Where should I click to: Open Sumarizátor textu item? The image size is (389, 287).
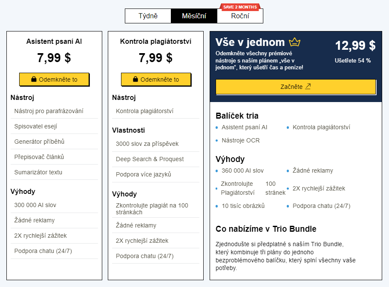38,172
